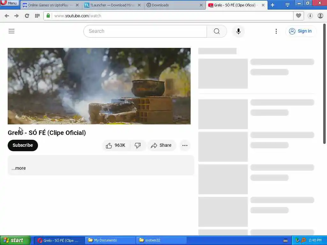
Task: Click the keyboard icon in taskbar
Action: coord(285,241)
